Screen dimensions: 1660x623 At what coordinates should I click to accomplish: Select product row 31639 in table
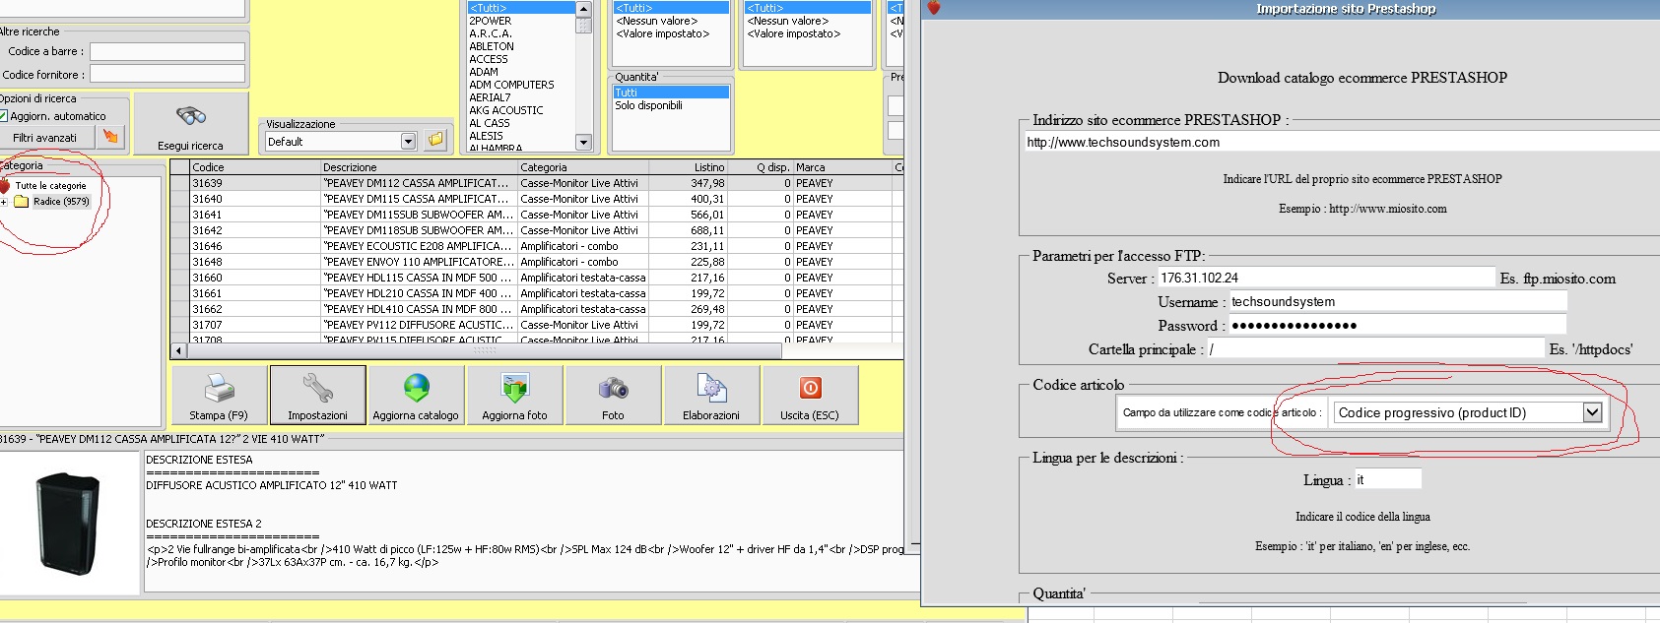click(537, 183)
